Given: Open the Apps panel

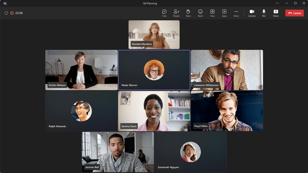Looking at the screenshot, I should (224, 13).
